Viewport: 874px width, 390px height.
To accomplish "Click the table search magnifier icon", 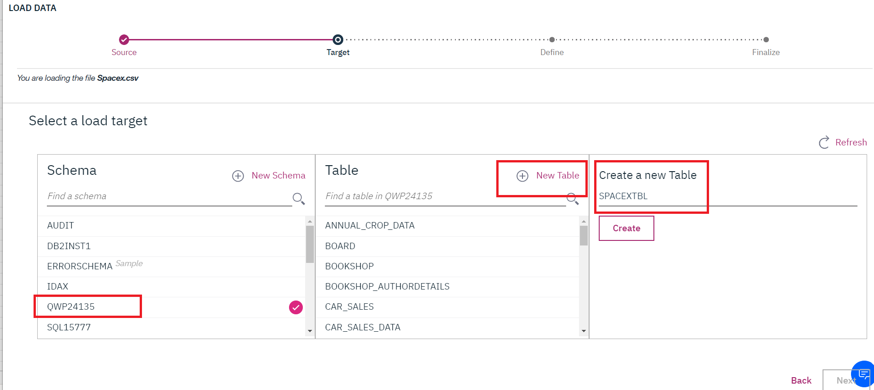I will click(573, 199).
